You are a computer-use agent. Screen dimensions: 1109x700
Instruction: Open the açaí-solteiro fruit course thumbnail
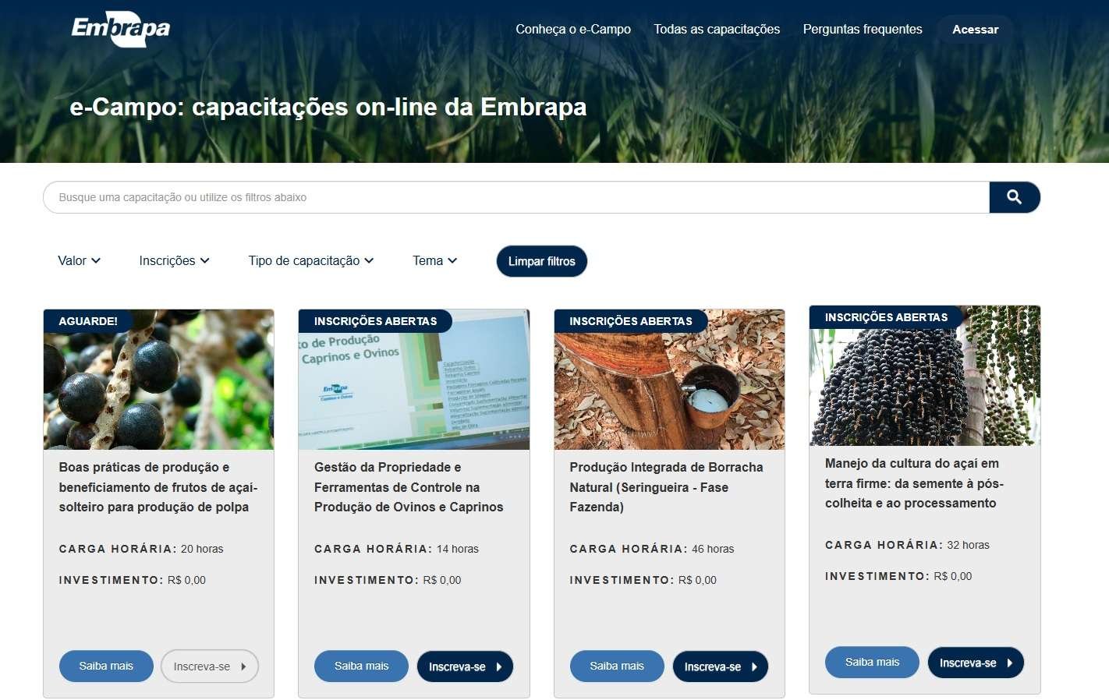tap(158, 380)
